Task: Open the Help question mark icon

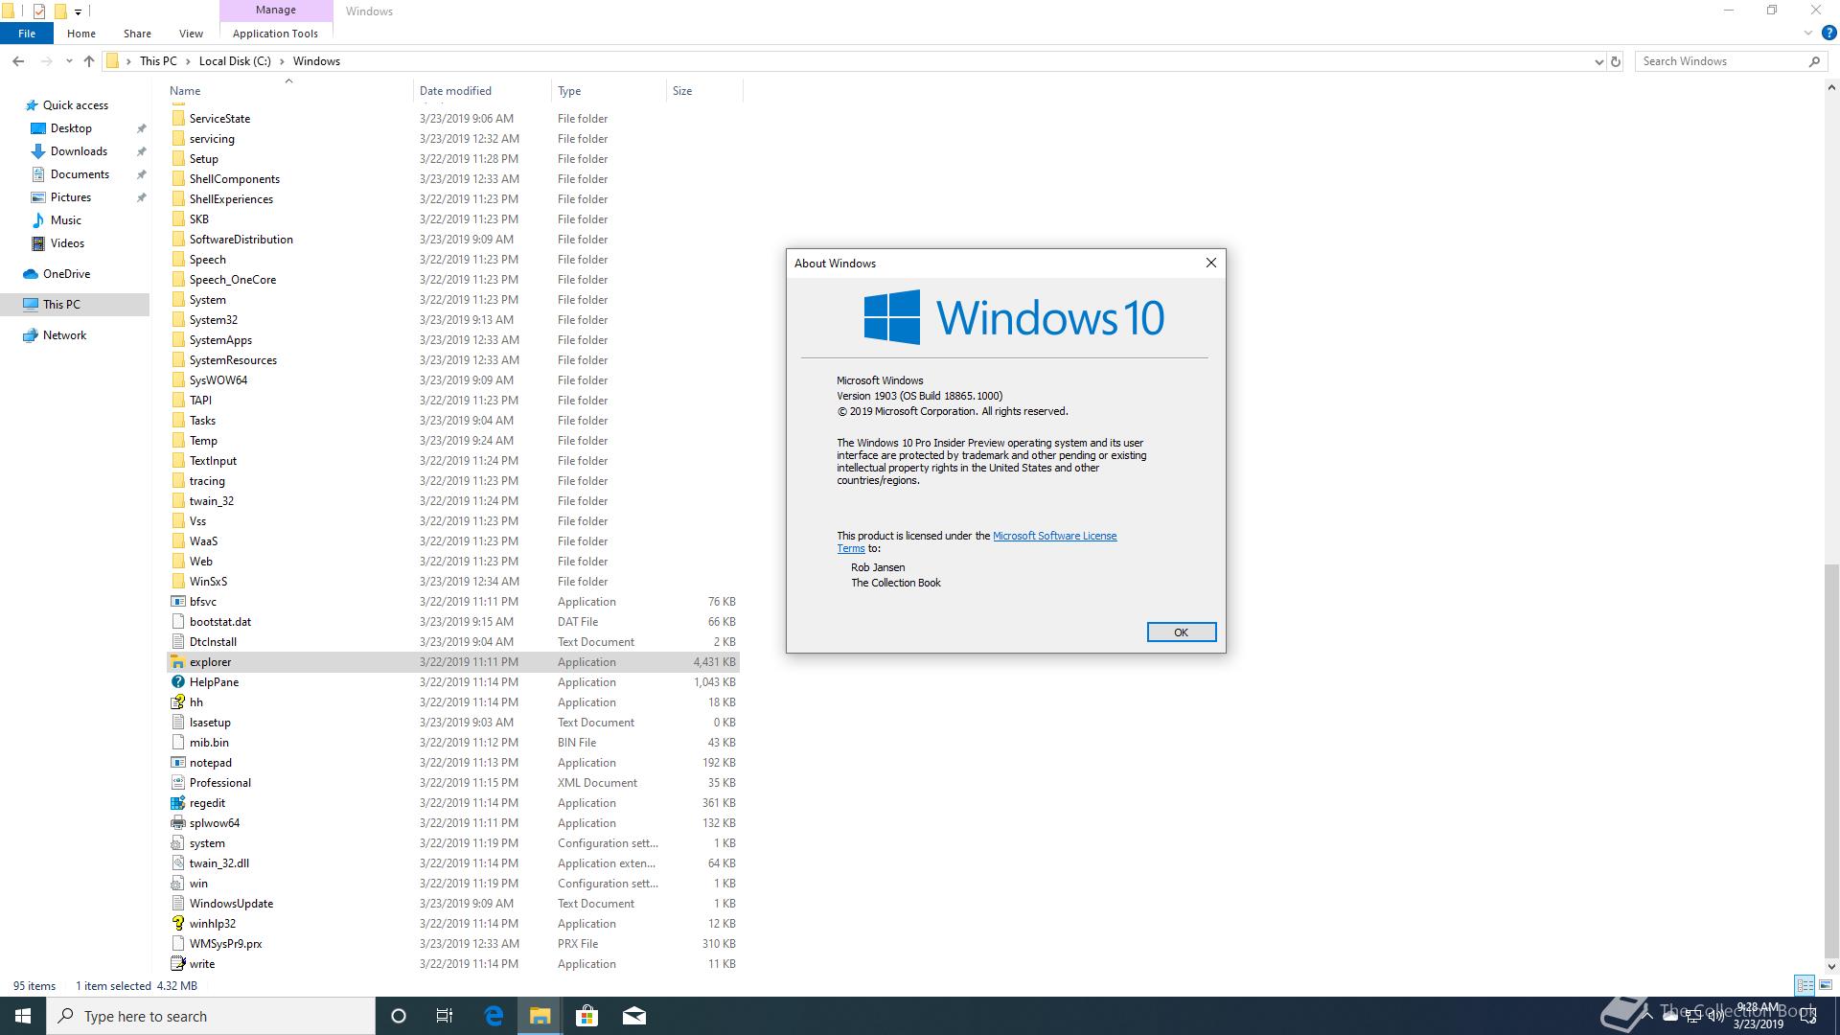Action: [x=1828, y=34]
